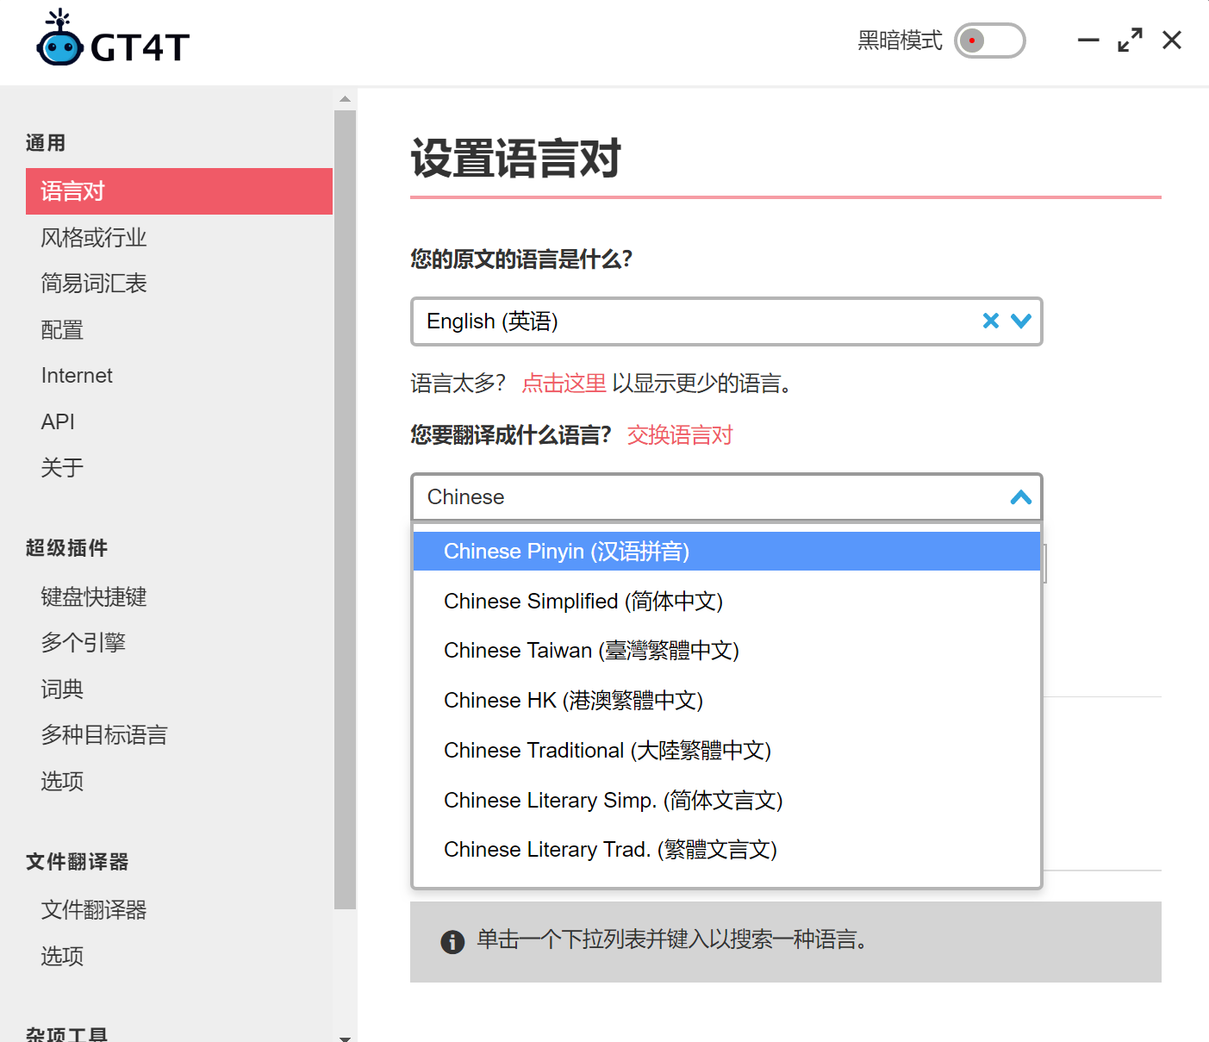
Task: Select Chinese Pinyin (汉语拼音) option
Action: tap(566, 551)
